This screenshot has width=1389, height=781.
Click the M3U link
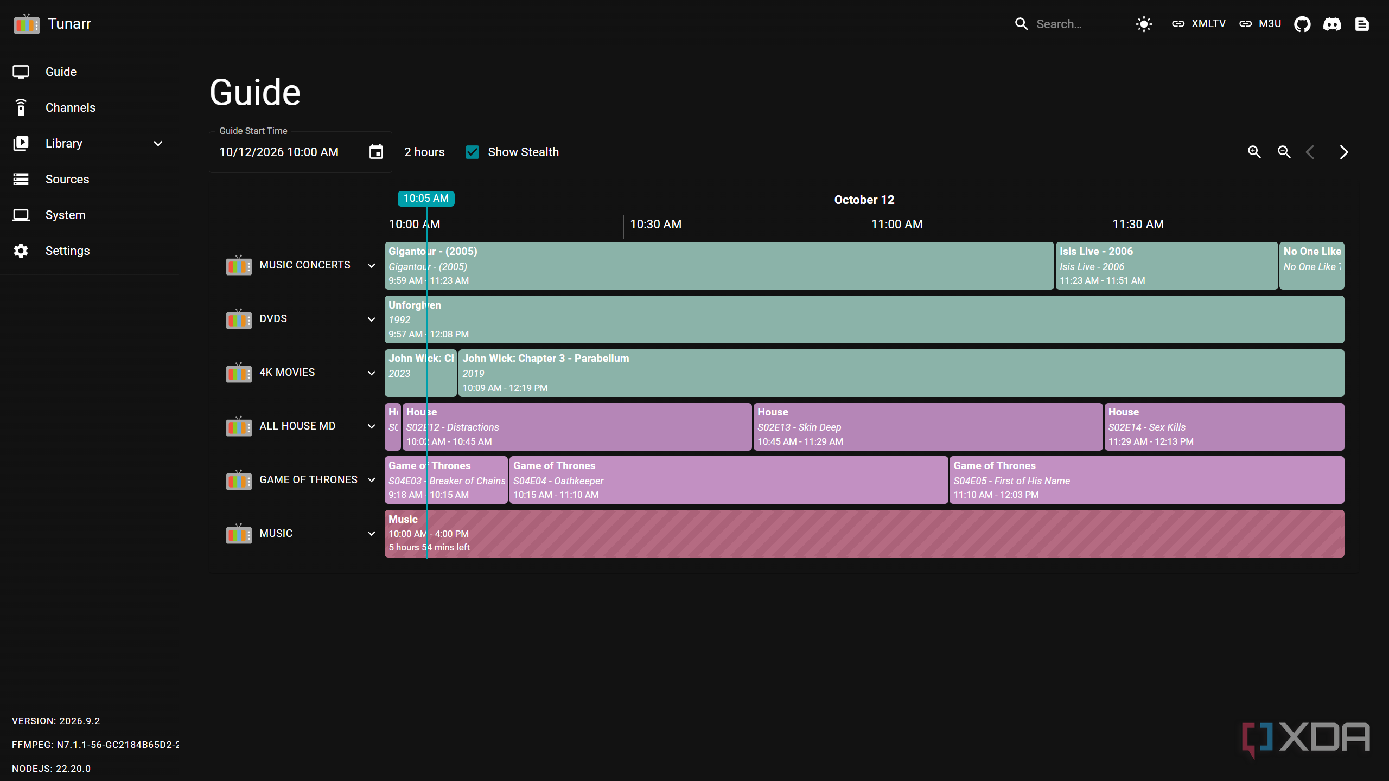tap(1260, 24)
